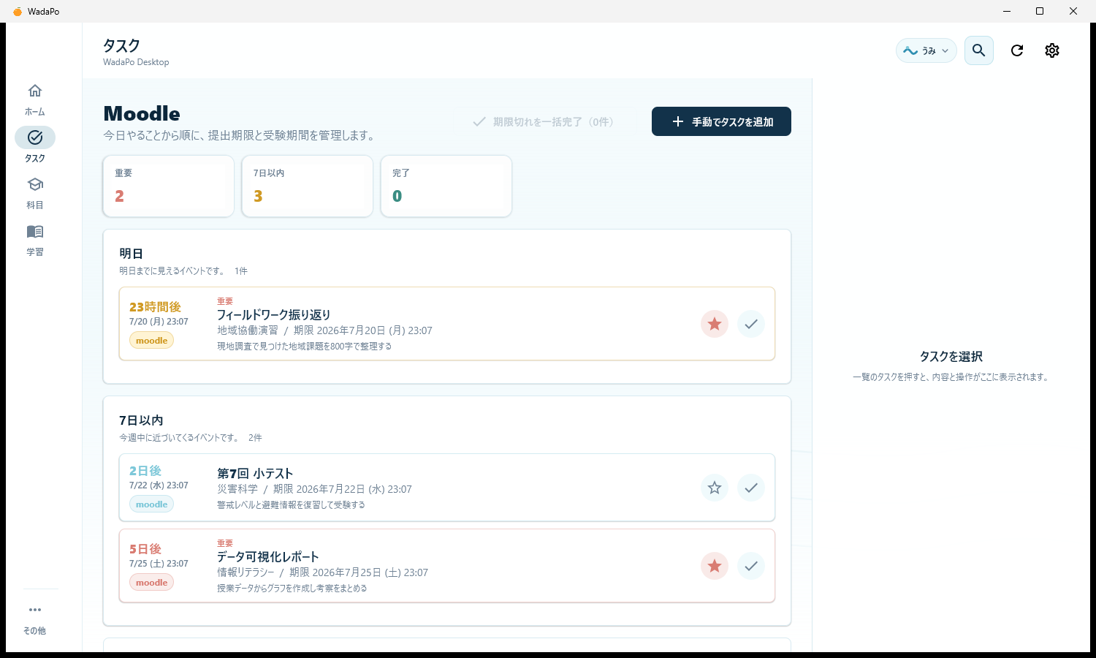
Task: Click the 7/25 (土) 23:07 date
Action: 159,564
